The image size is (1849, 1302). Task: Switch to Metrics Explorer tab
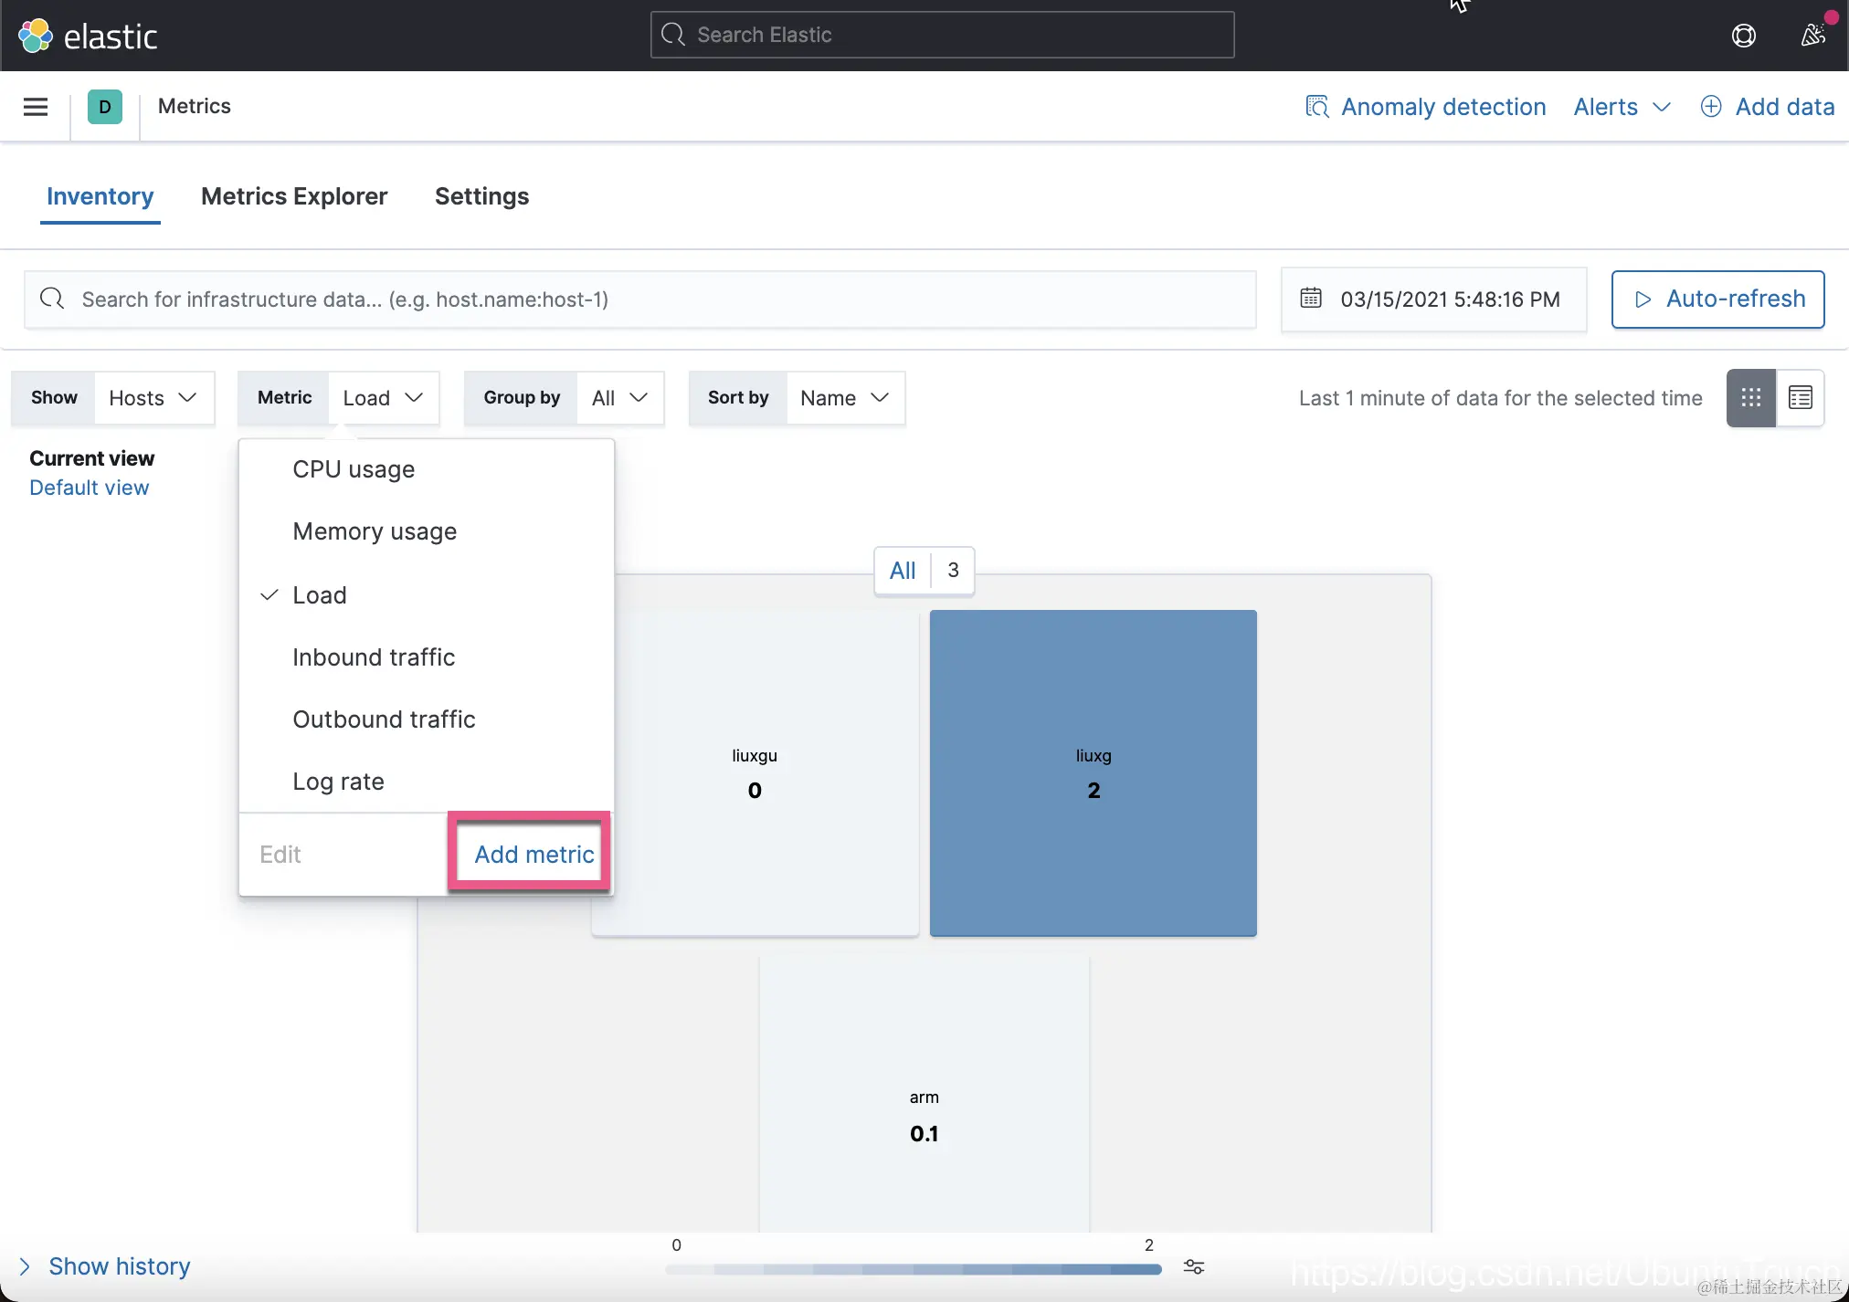(294, 196)
